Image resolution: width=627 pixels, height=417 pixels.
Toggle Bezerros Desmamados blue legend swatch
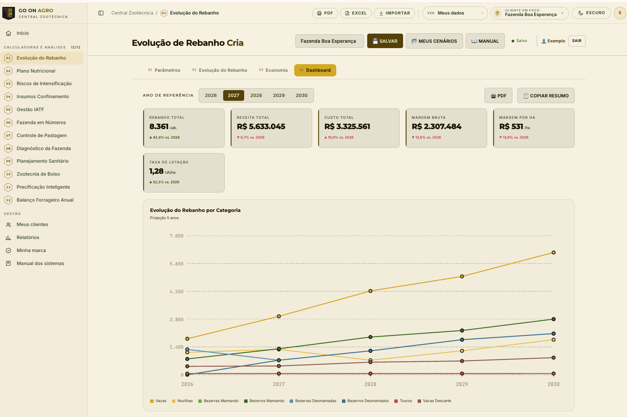(344, 401)
